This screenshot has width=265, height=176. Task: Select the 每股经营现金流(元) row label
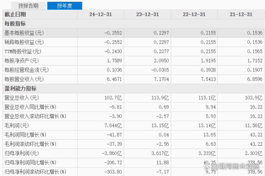click(x=26, y=70)
